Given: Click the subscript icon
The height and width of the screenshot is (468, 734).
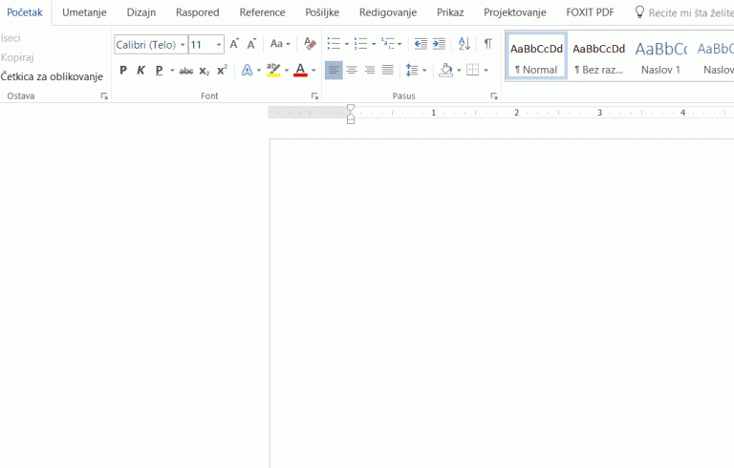Looking at the screenshot, I should 204,70.
